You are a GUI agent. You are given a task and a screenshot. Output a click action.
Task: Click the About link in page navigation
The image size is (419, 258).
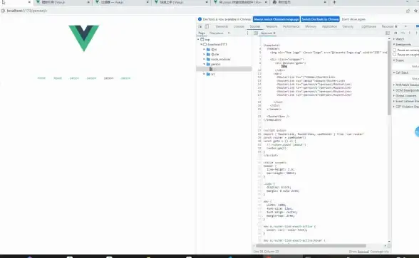tap(58, 78)
